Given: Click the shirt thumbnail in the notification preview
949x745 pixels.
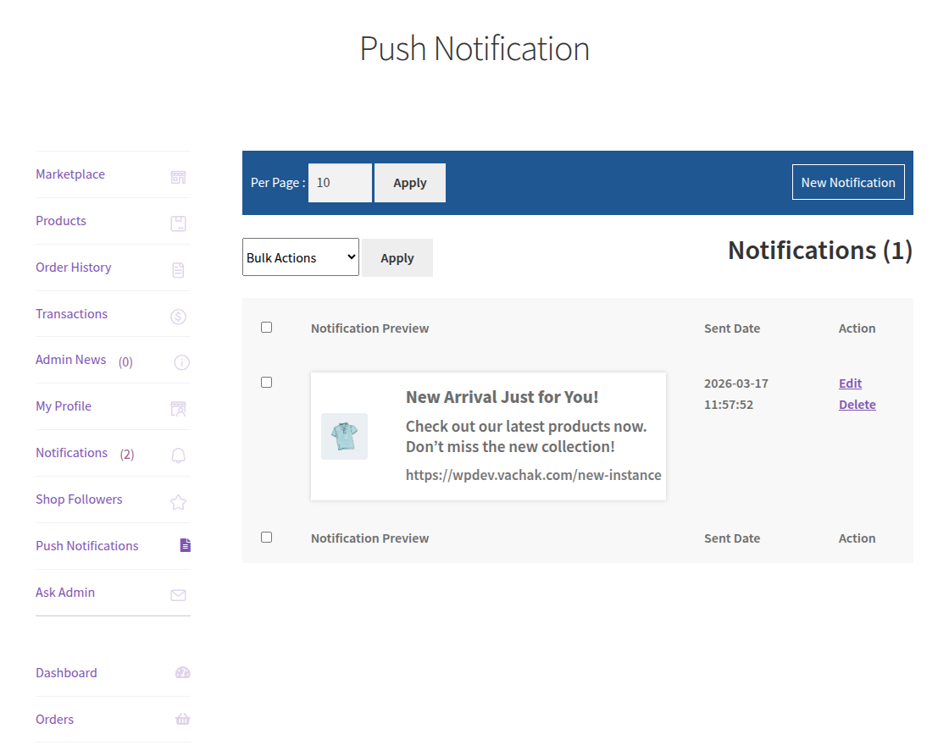Looking at the screenshot, I should coord(344,436).
